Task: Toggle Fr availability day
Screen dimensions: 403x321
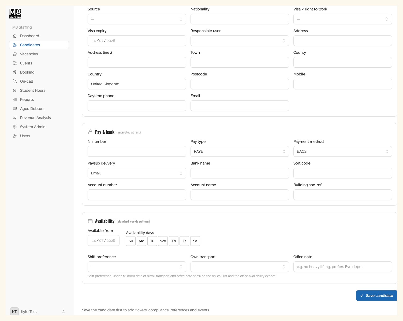Action: point(184,241)
